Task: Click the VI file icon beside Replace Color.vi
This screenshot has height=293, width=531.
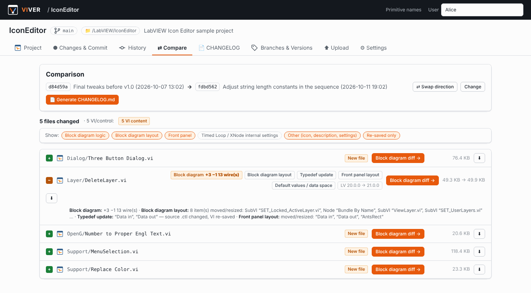Action: 60,269
